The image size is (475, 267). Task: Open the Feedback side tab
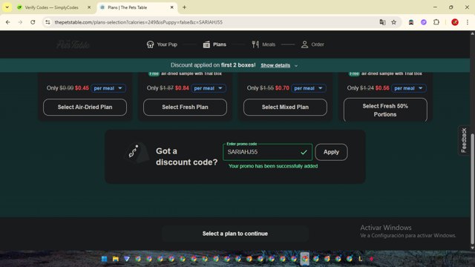(x=464, y=140)
